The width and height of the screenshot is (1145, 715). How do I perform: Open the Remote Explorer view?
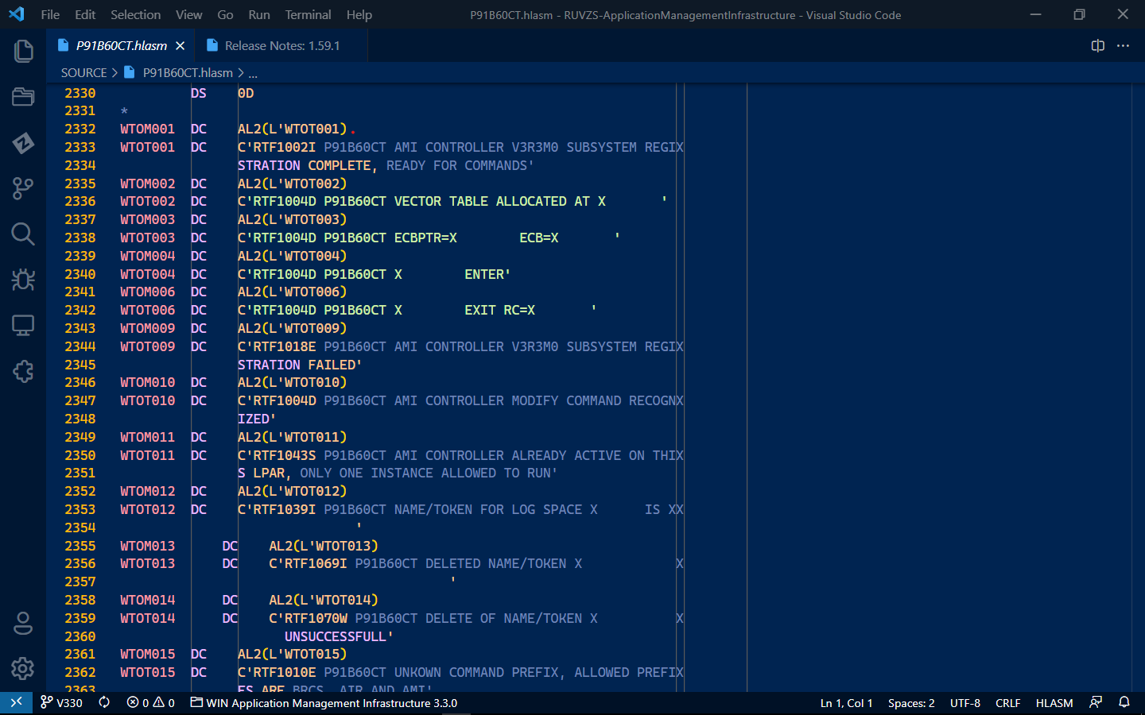point(23,325)
